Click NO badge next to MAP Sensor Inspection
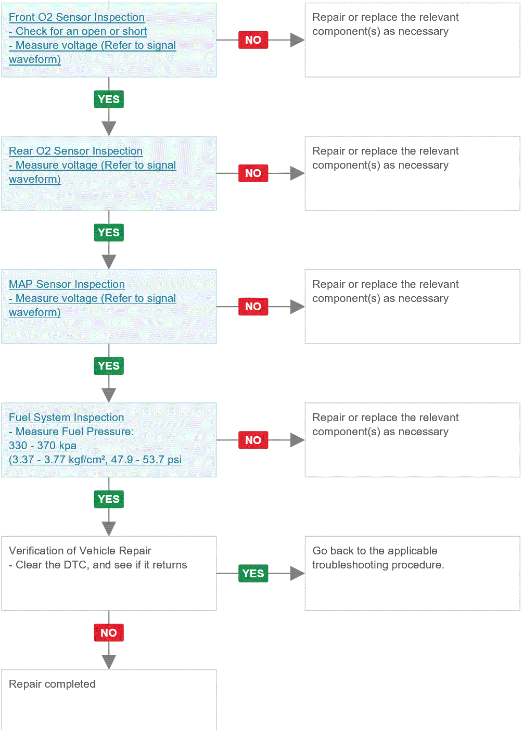 point(253,307)
